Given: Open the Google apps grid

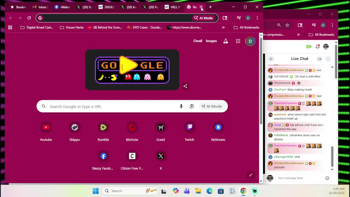Looking at the screenshot, I should (238, 41).
